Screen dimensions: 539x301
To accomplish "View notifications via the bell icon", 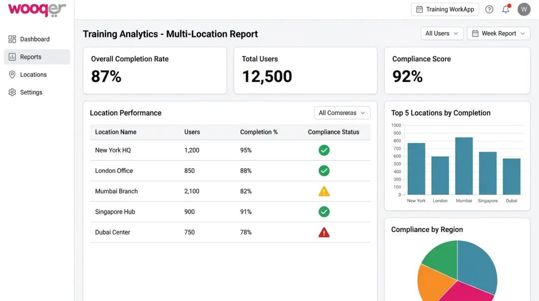I will (506, 9).
